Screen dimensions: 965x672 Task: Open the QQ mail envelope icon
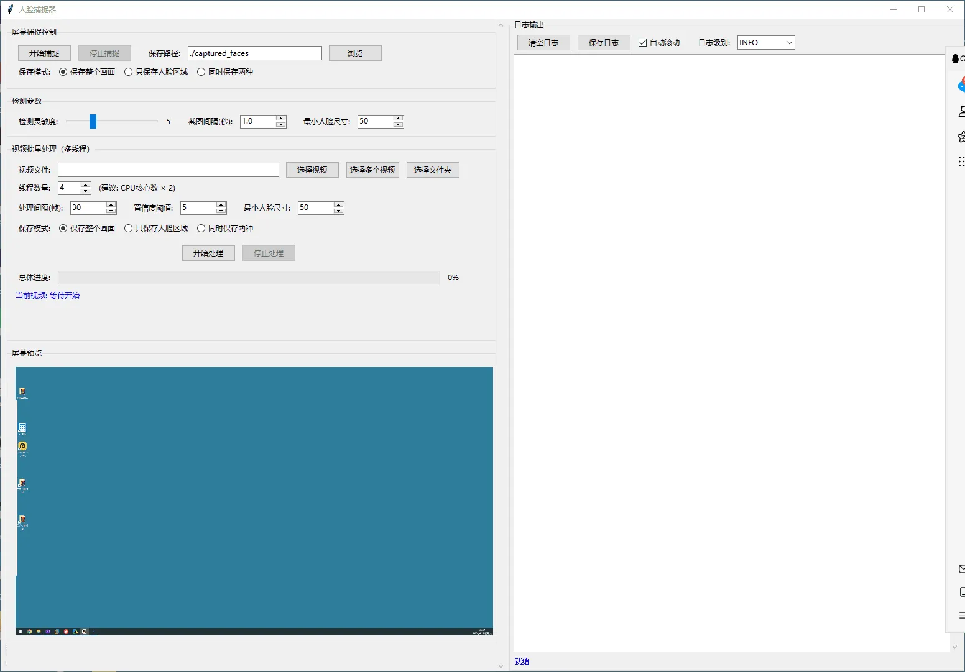click(961, 568)
